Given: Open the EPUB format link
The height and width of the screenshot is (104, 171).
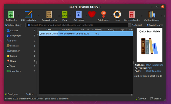Looking at the screenshot, I should (149, 68).
